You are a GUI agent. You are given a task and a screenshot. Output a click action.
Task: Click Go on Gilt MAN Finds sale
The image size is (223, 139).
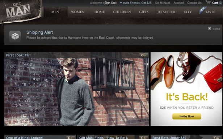(x=143, y=138)
